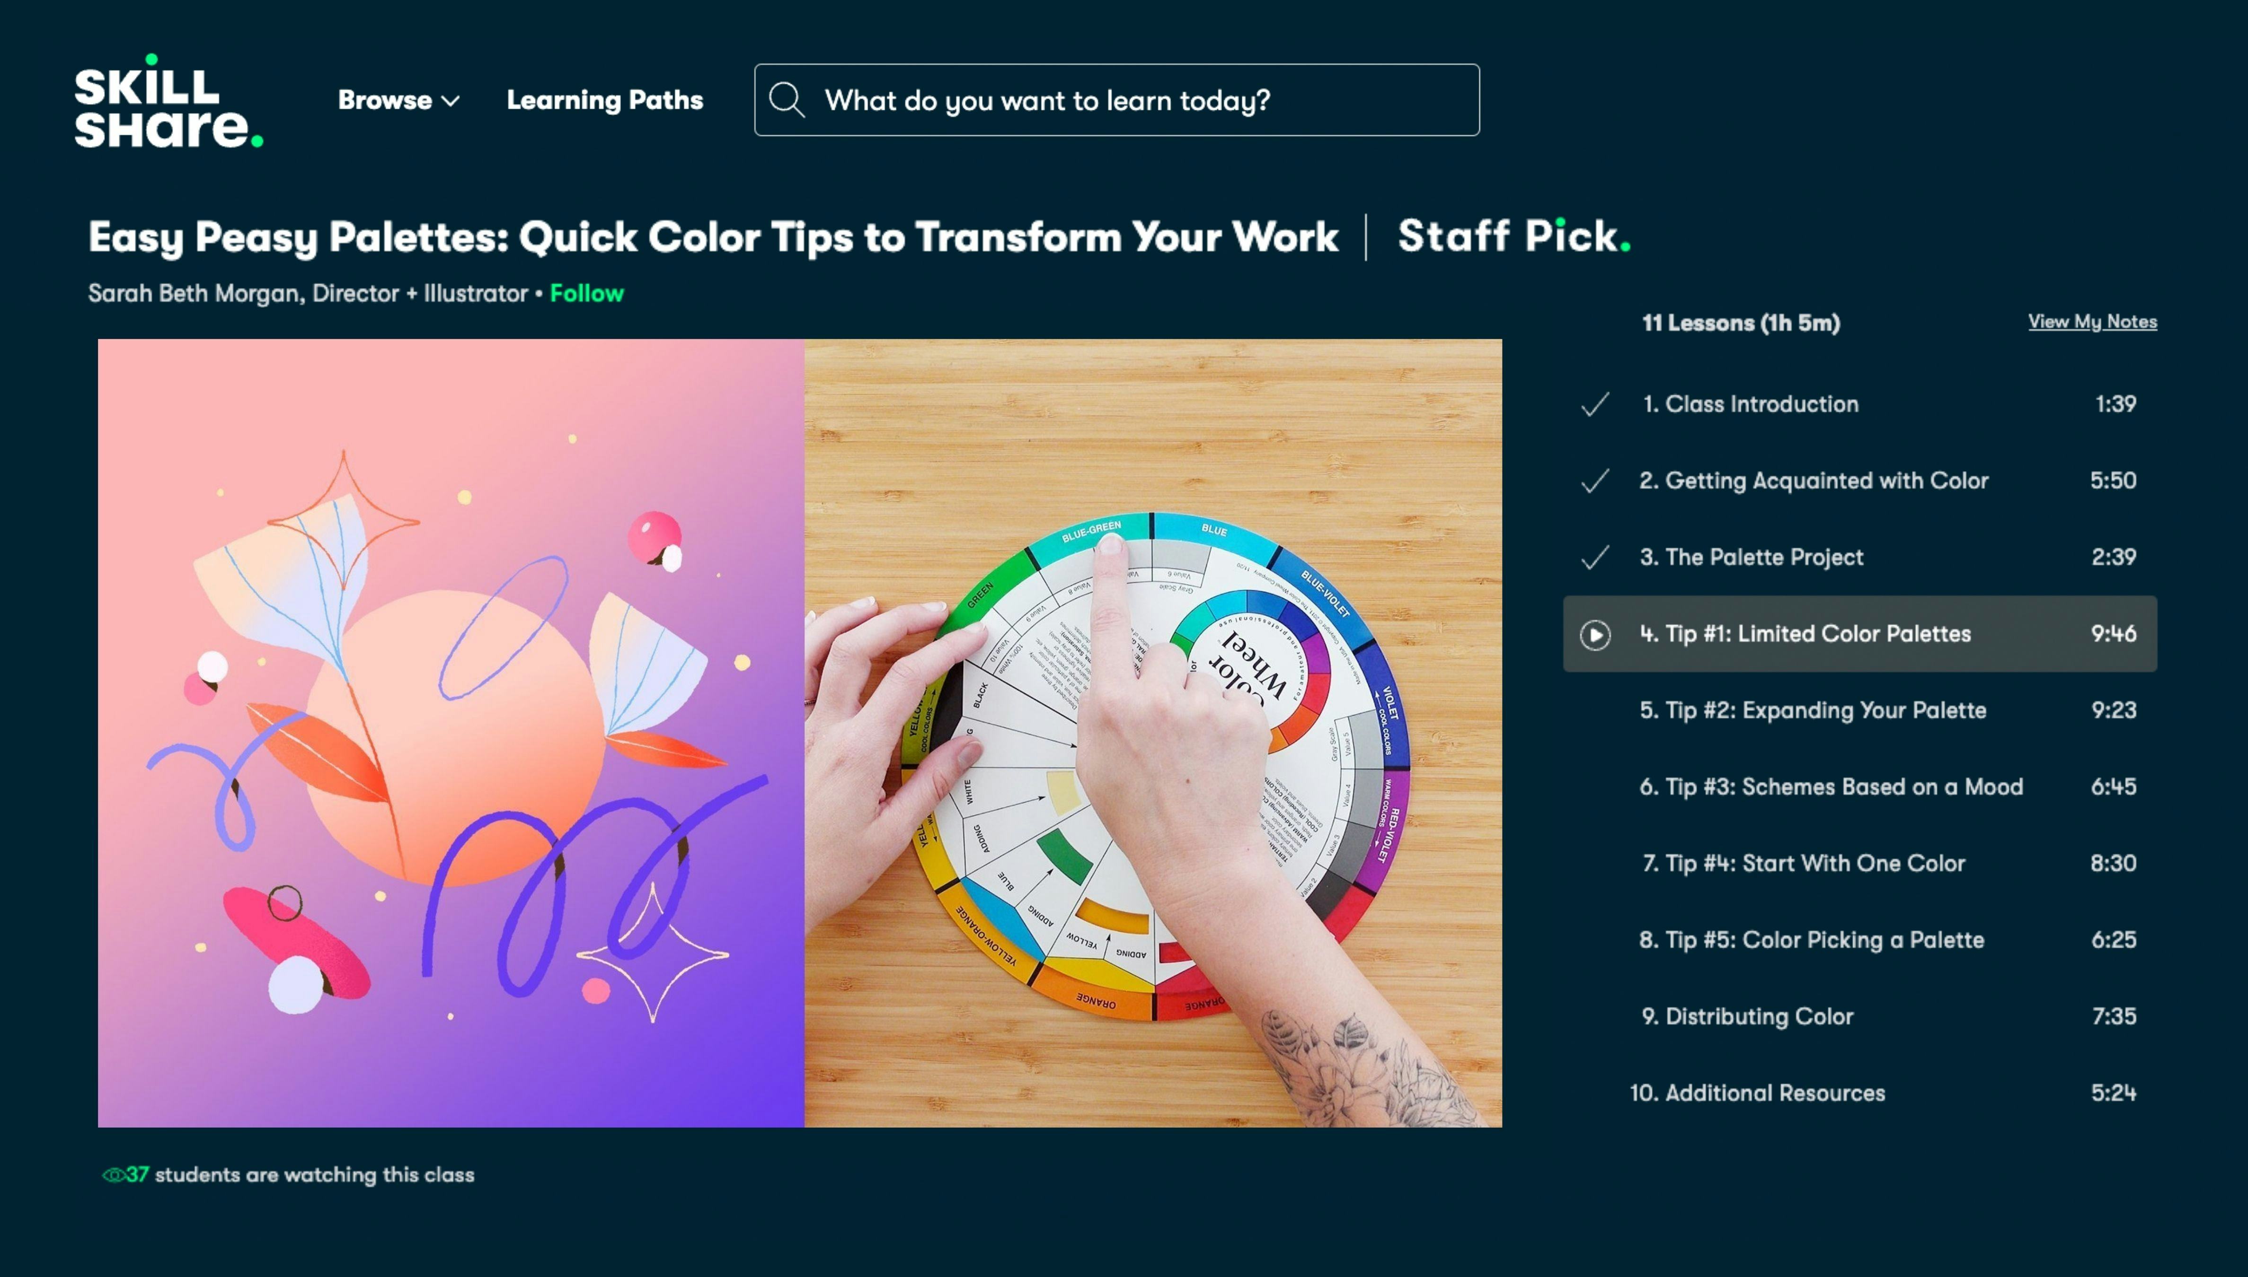The height and width of the screenshot is (1277, 2248).
Task: Open lesson 6 Schemes Based on a Mood
Action: pyautogui.click(x=1860, y=787)
